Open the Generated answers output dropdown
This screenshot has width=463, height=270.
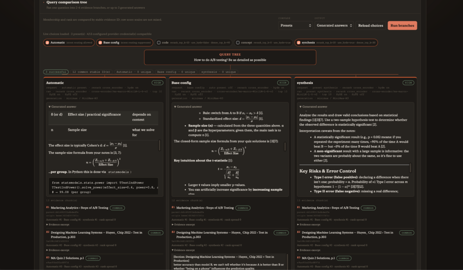(x=334, y=25)
